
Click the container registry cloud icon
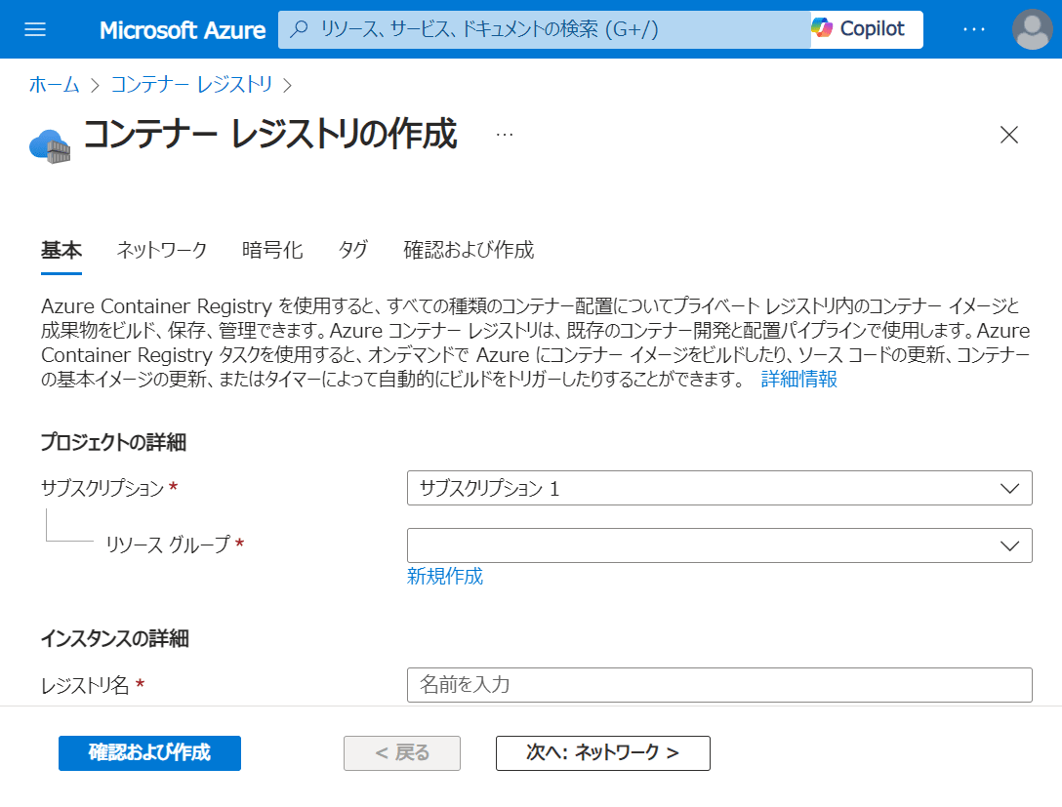50,145
